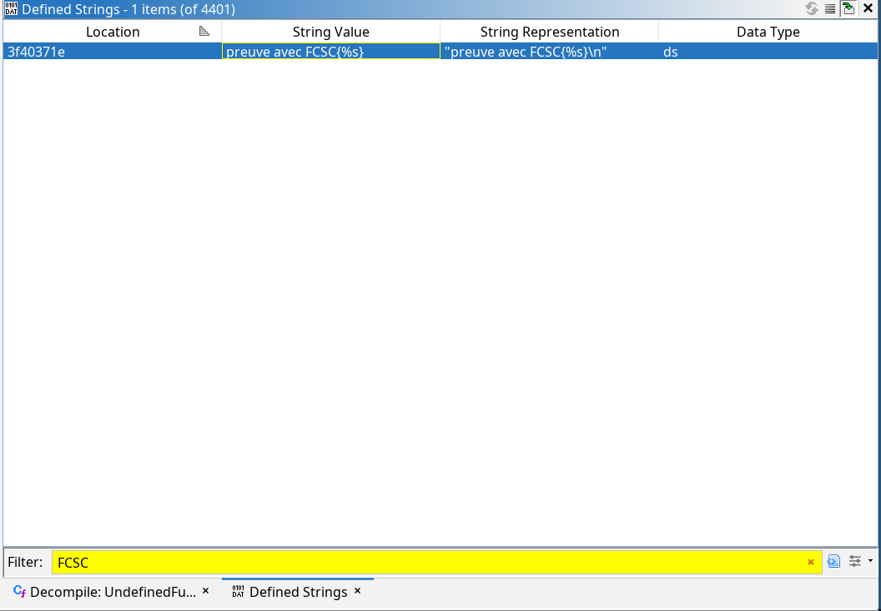This screenshot has height=611, width=881.
Task: Click the Defined Strings tab's data icon
Action: (x=239, y=591)
